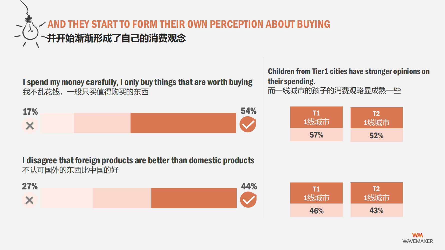Click the checkmark icon below 44%
The image size is (445, 250).
(x=248, y=200)
